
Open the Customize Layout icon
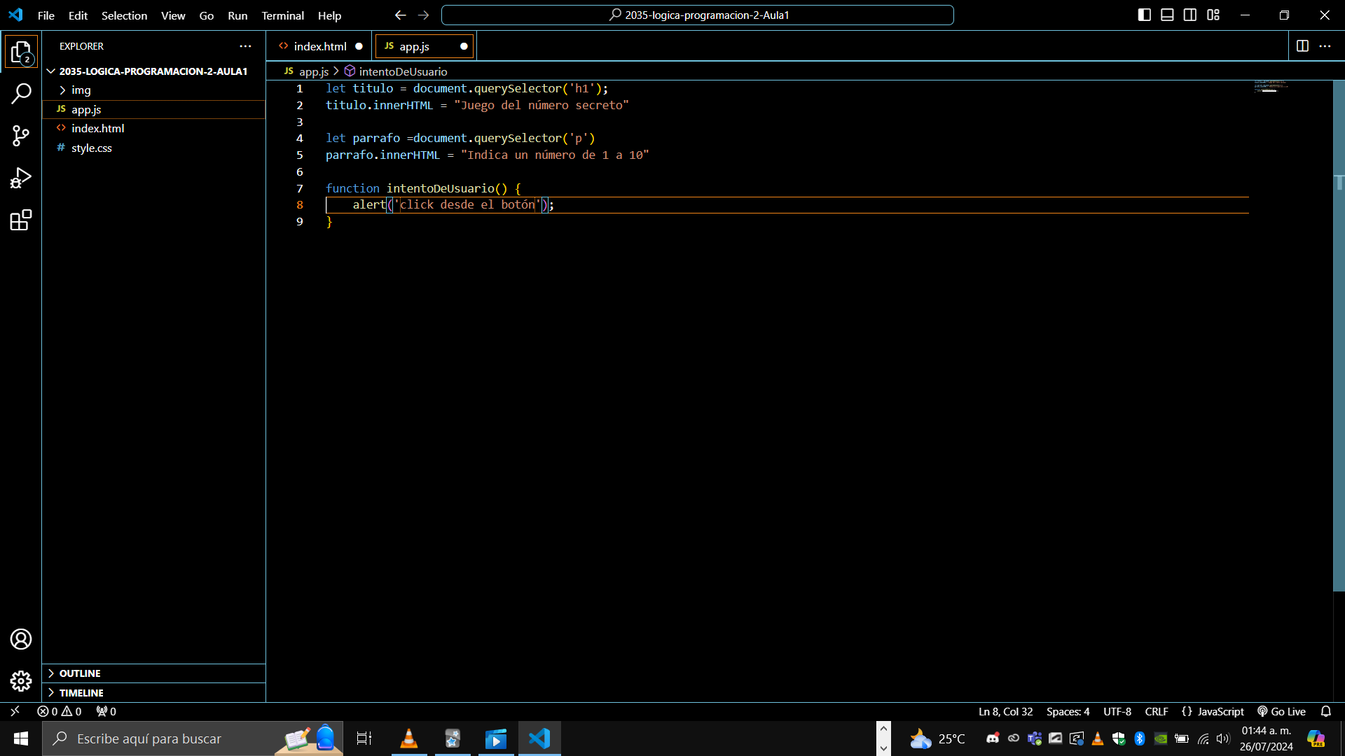click(1213, 15)
